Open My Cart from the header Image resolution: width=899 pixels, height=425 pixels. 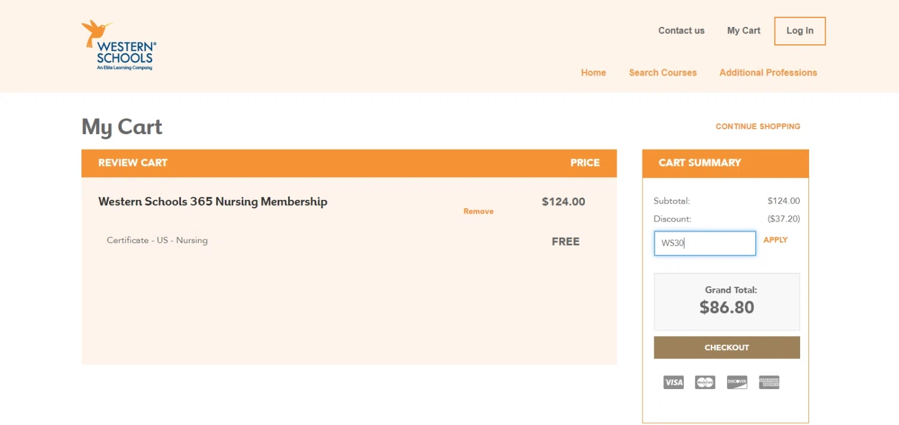tap(744, 31)
